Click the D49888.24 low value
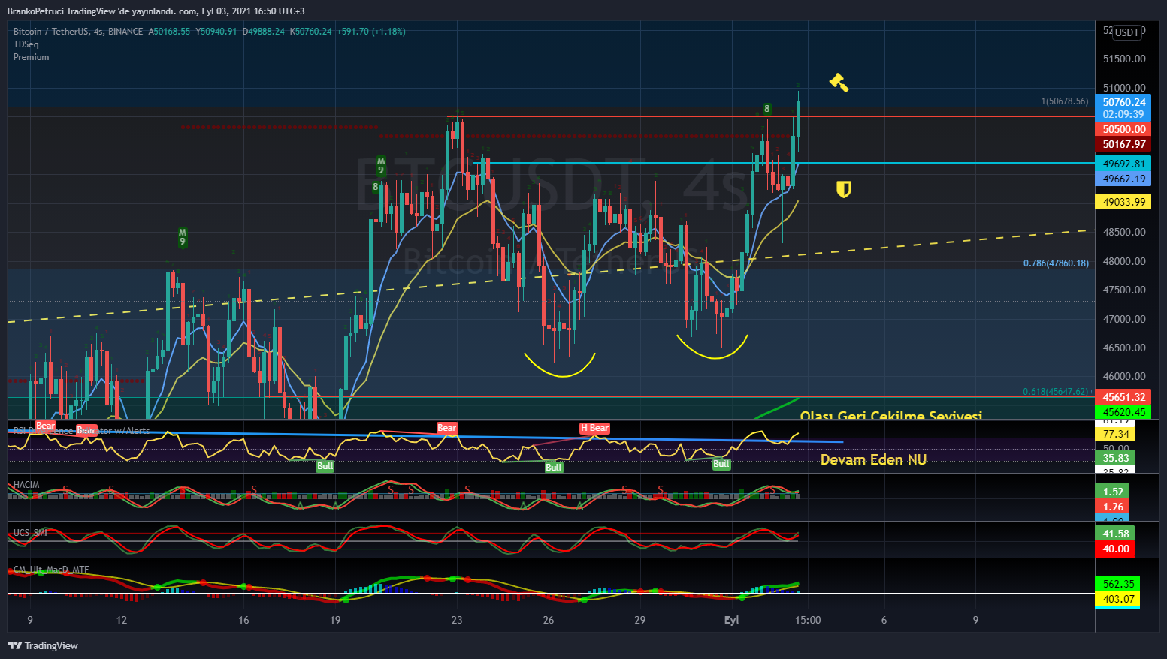Viewport: 1167px width, 659px height. tap(264, 32)
